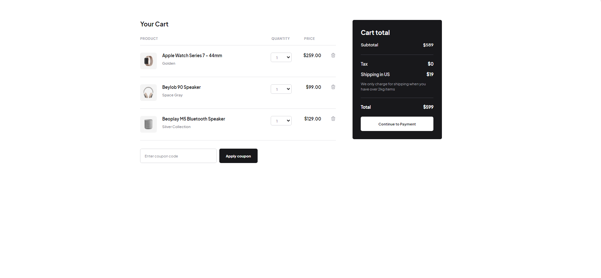Viewport: 601px width, 278px height.
Task: Delete Apple Watch Series 7 from cart
Action: [x=333, y=55]
